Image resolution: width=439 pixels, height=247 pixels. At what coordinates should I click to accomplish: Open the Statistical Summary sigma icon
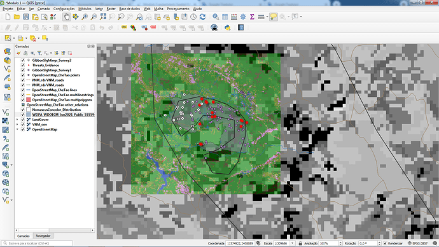[x=252, y=17]
